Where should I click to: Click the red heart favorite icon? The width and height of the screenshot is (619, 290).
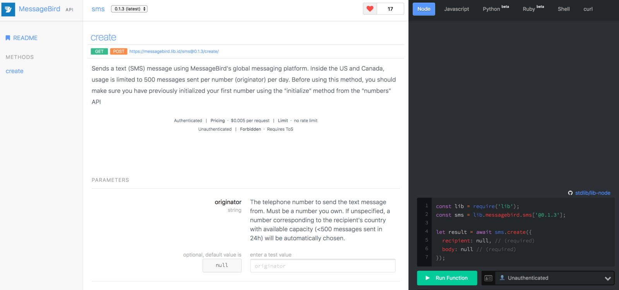(x=370, y=9)
